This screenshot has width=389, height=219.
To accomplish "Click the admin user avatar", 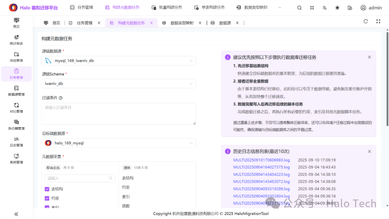I will tap(363, 8).
